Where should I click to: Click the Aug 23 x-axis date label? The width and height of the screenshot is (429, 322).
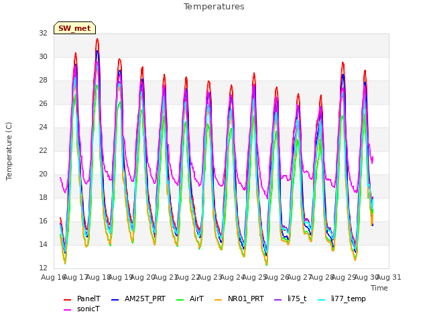pos(210,277)
